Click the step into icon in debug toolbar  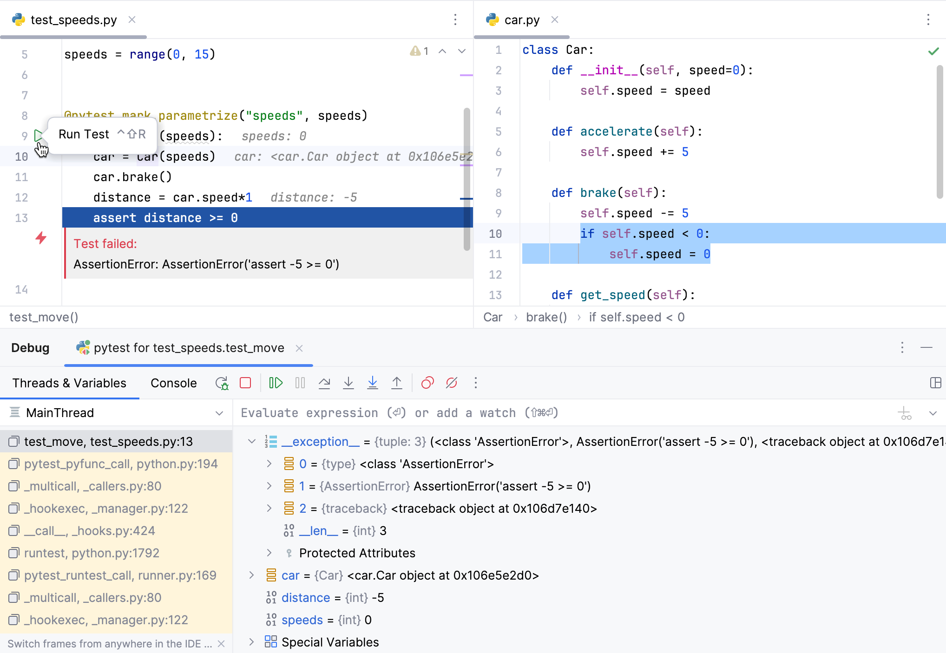(x=348, y=383)
